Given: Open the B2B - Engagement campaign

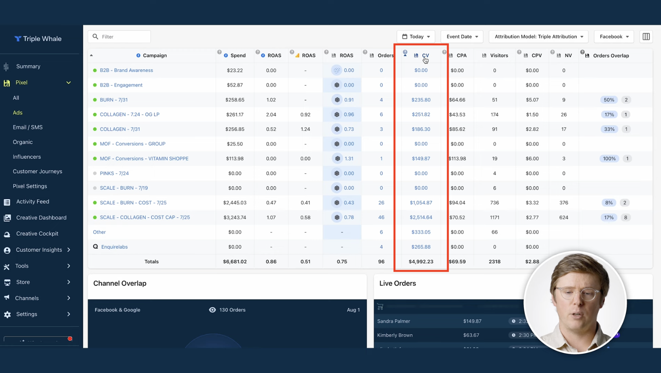Looking at the screenshot, I should 121,85.
